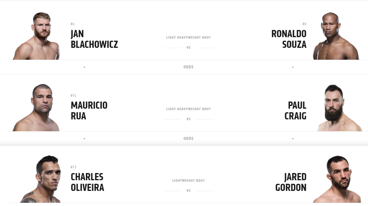Click the #14 ranking above Rua
Viewport: 368px width, 206px height.
click(x=73, y=95)
